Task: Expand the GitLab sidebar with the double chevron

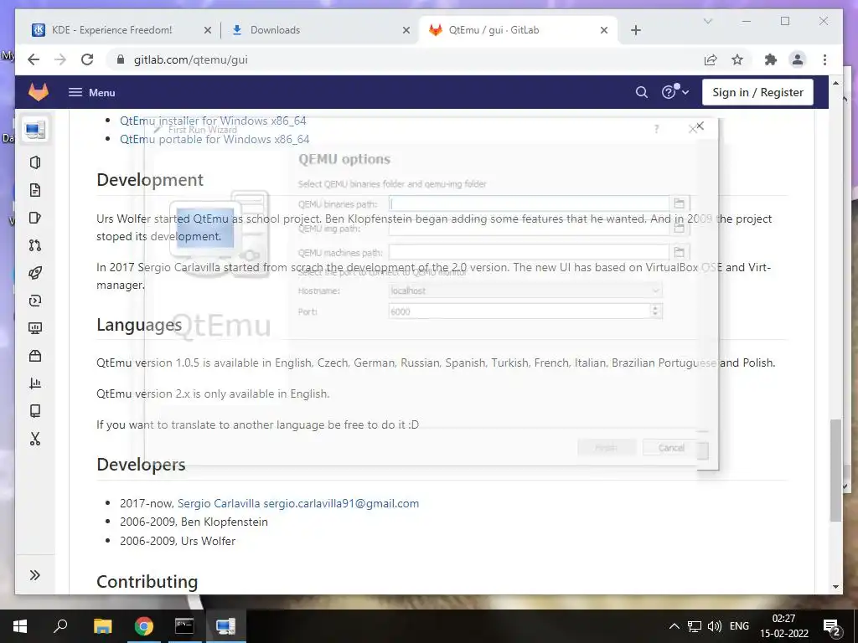Action: (35, 574)
